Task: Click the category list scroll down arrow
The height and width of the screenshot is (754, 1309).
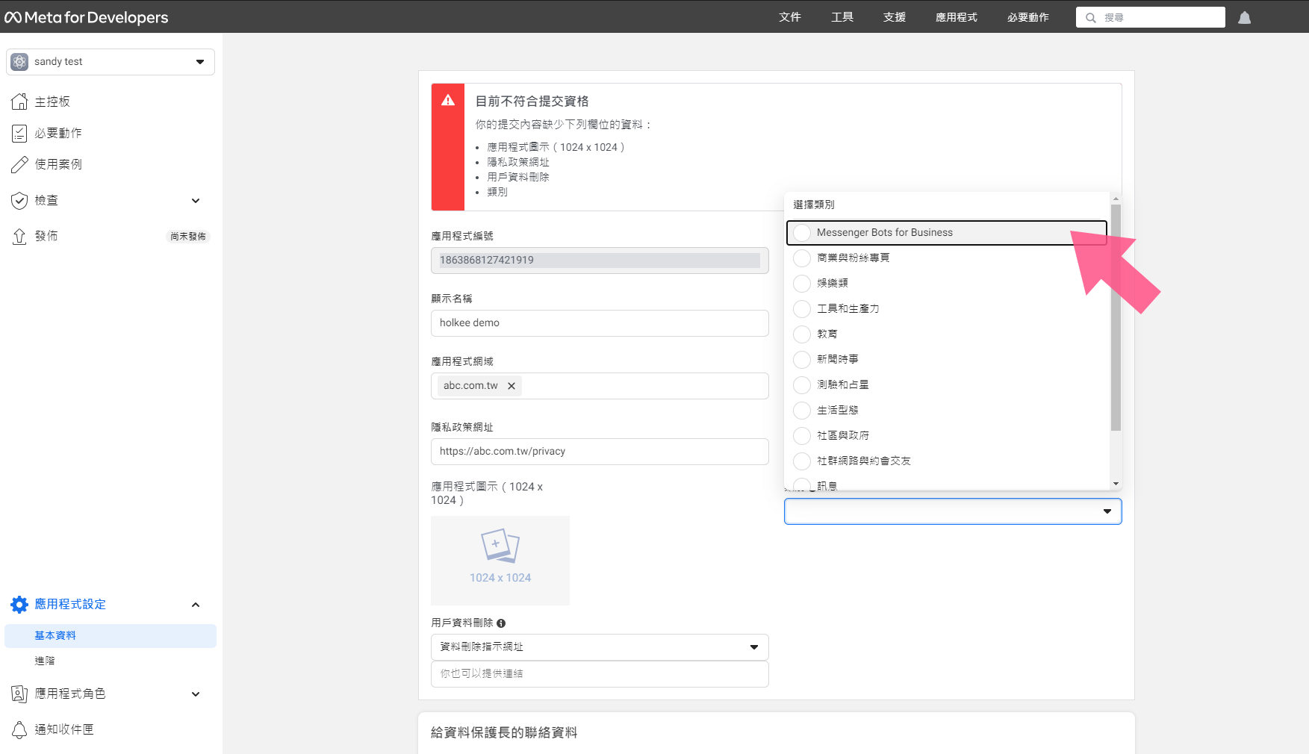Action: tap(1116, 484)
